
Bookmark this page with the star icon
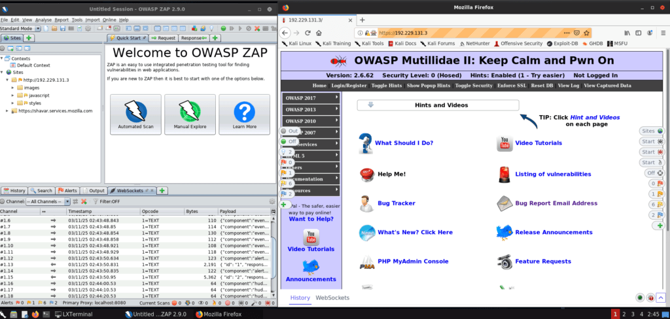pos(587,33)
